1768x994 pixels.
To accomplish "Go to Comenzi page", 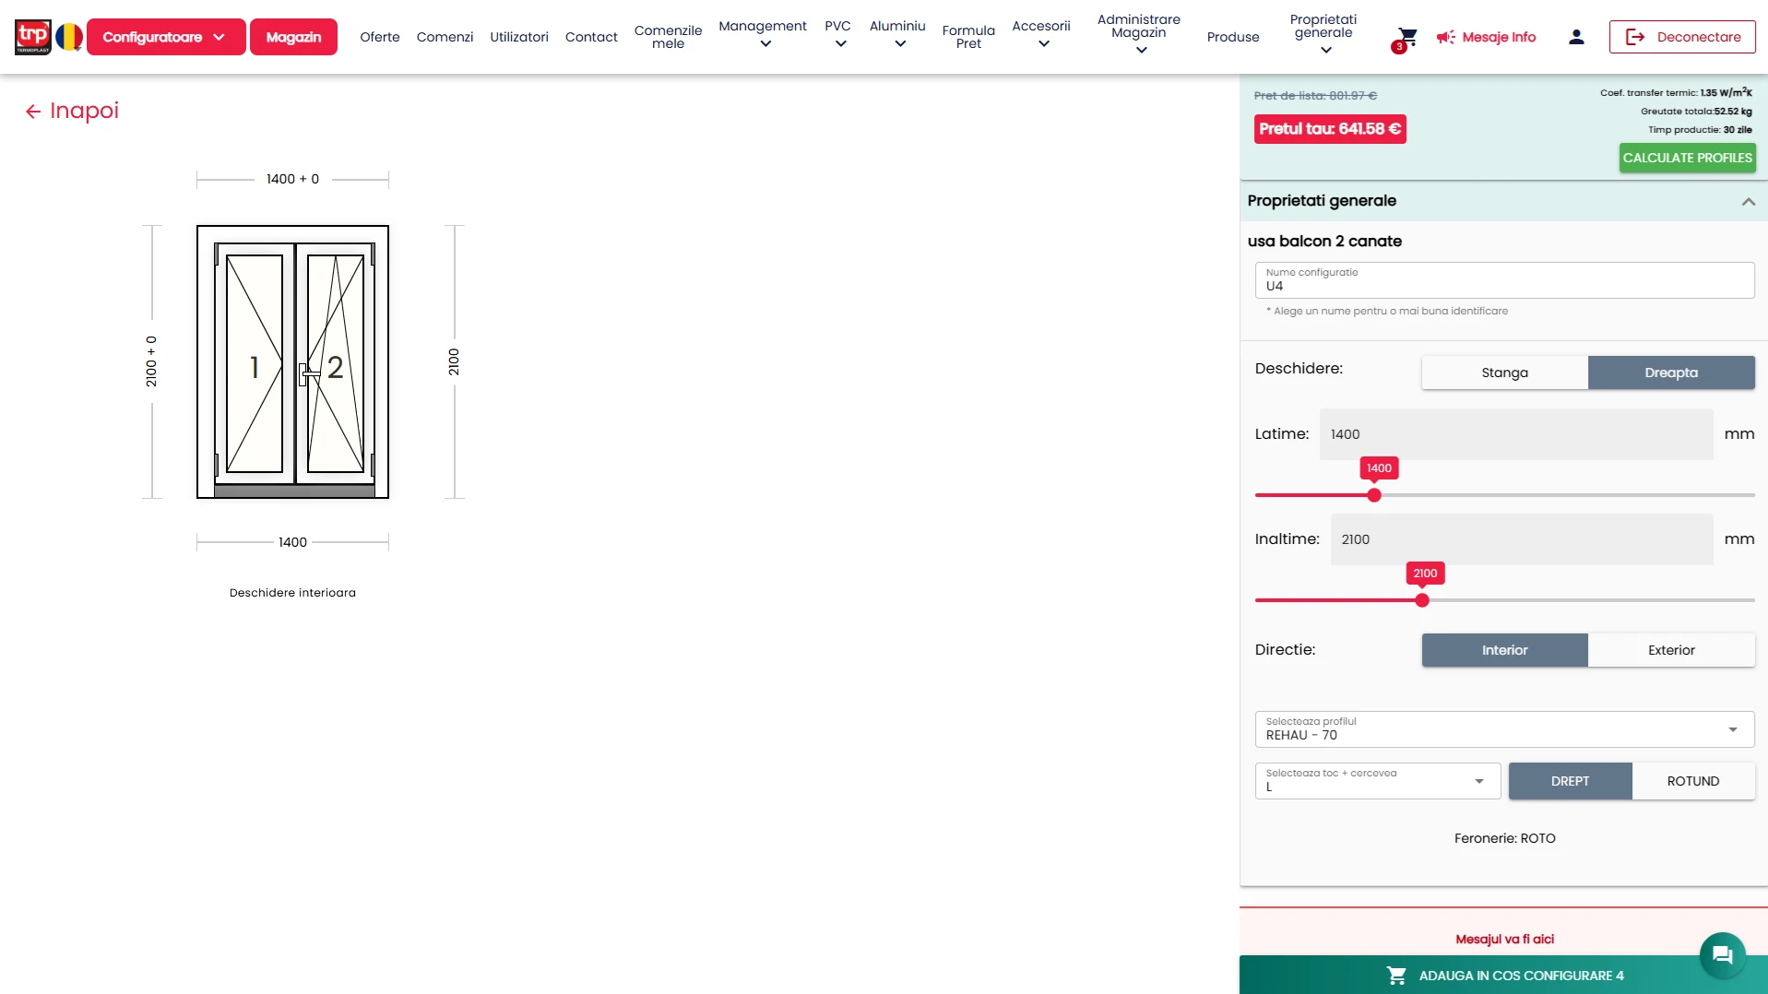I will tap(445, 37).
